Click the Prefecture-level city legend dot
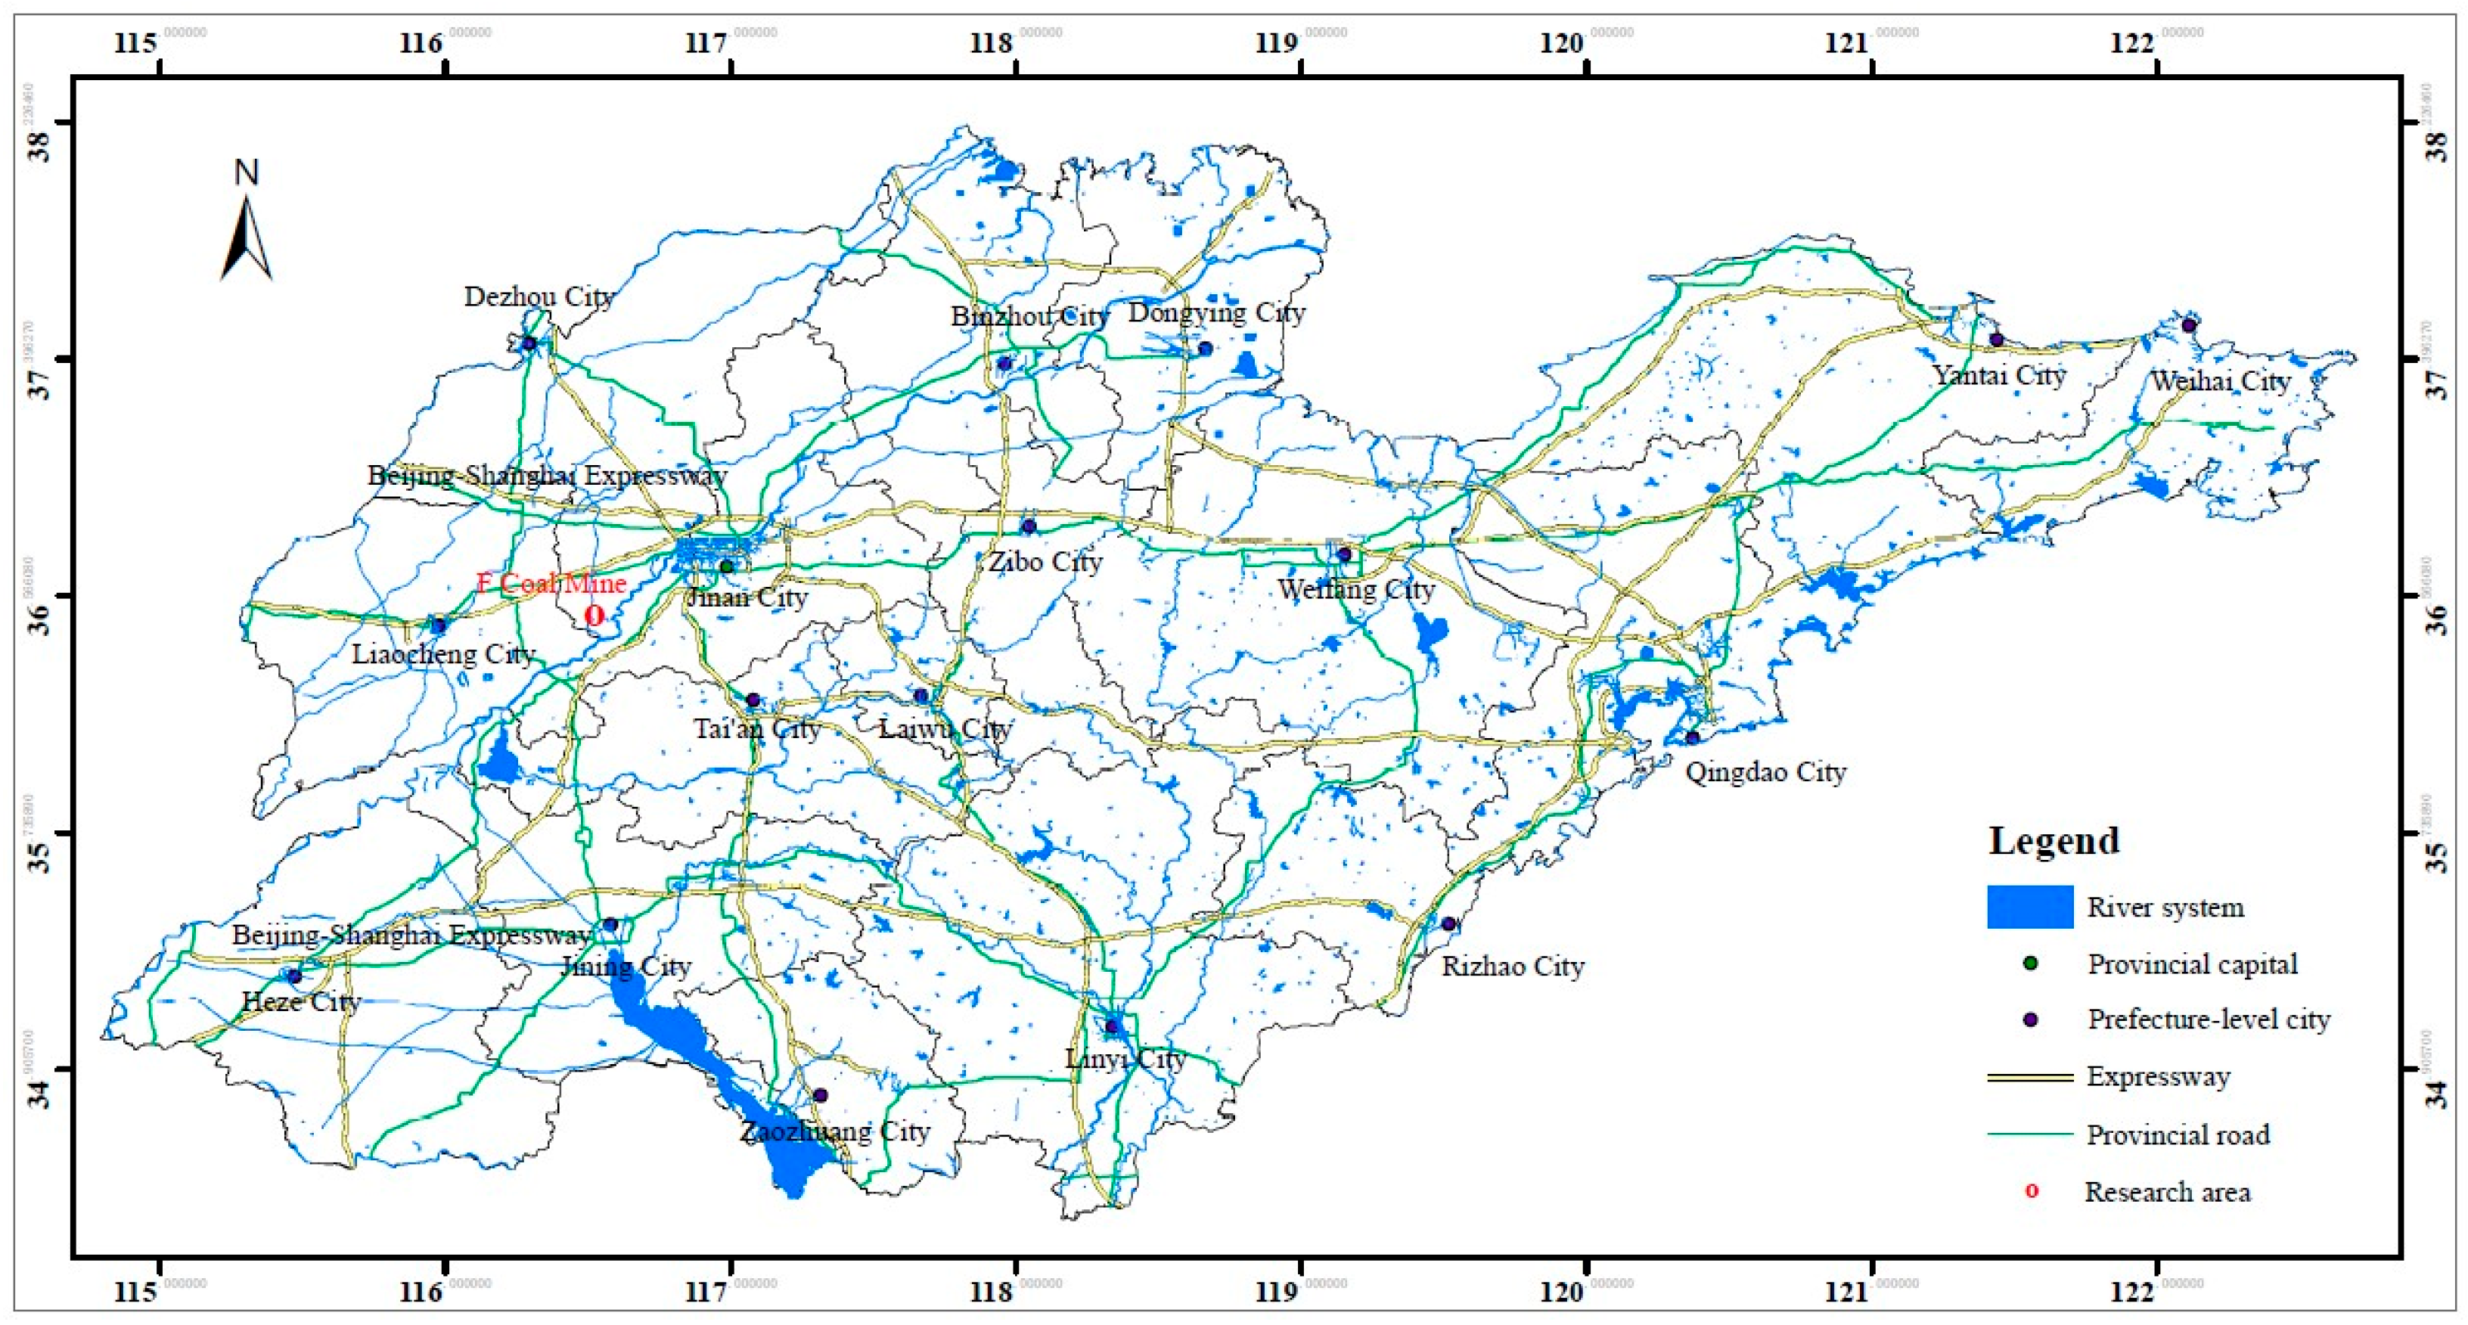The image size is (2468, 1325). [x=2030, y=1020]
